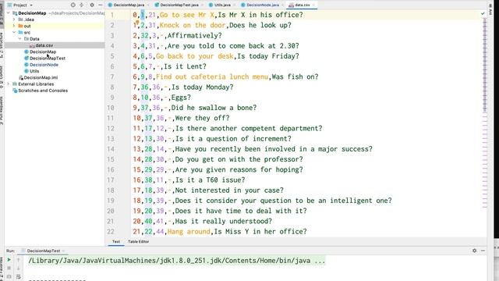Click text 'Has it really understood?'

[x=224, y=221]
